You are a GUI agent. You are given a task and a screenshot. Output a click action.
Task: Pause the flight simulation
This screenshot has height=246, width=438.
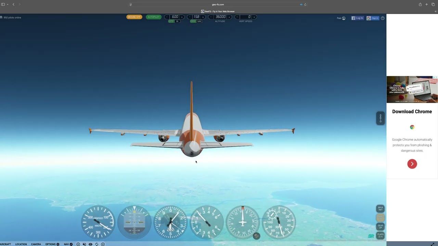tap(78, 244)
